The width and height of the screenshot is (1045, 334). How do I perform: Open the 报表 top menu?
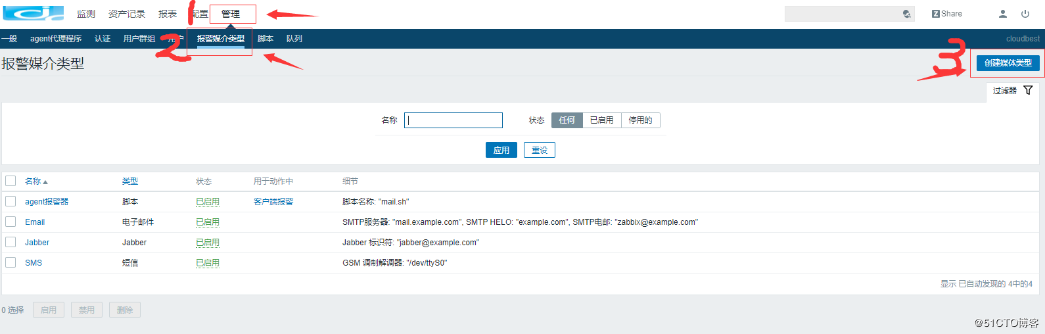pos(168,14)
